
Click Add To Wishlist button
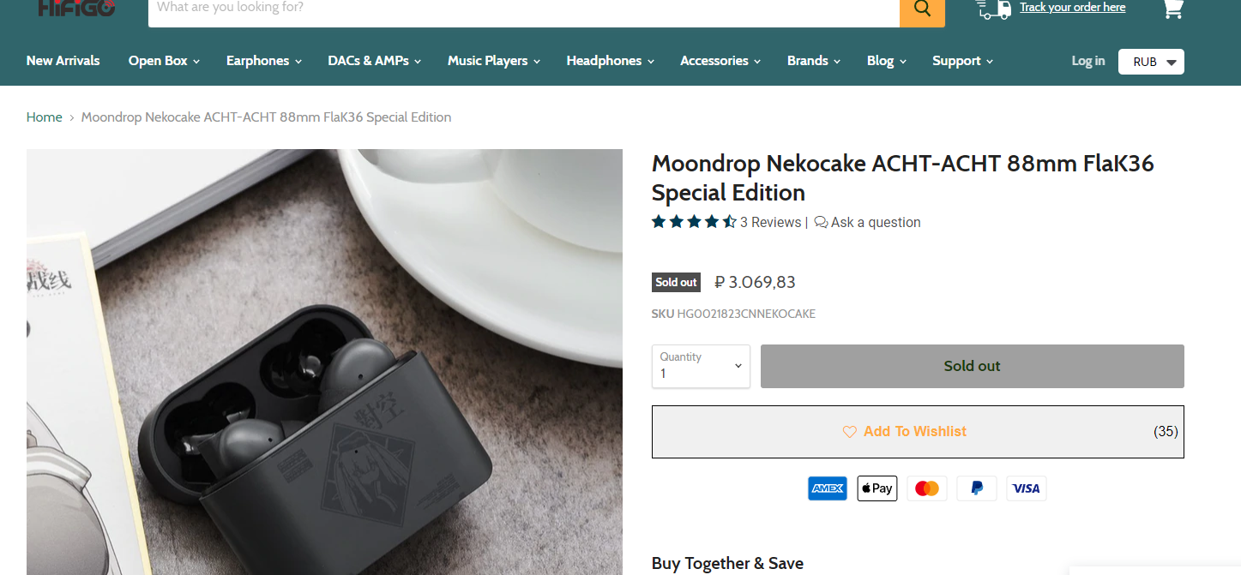(x=917, y=432)
